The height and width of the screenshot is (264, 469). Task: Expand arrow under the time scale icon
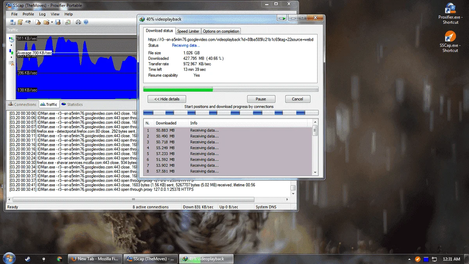pos(11,45)
